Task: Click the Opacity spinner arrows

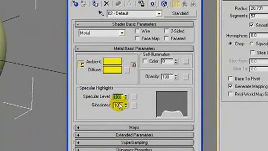Action: tap(176, 77)
